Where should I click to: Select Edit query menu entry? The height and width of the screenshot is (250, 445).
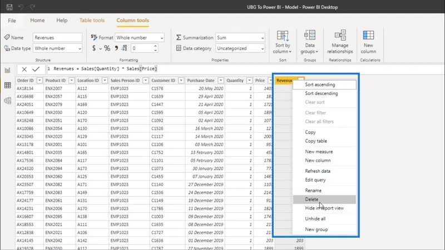324,179
